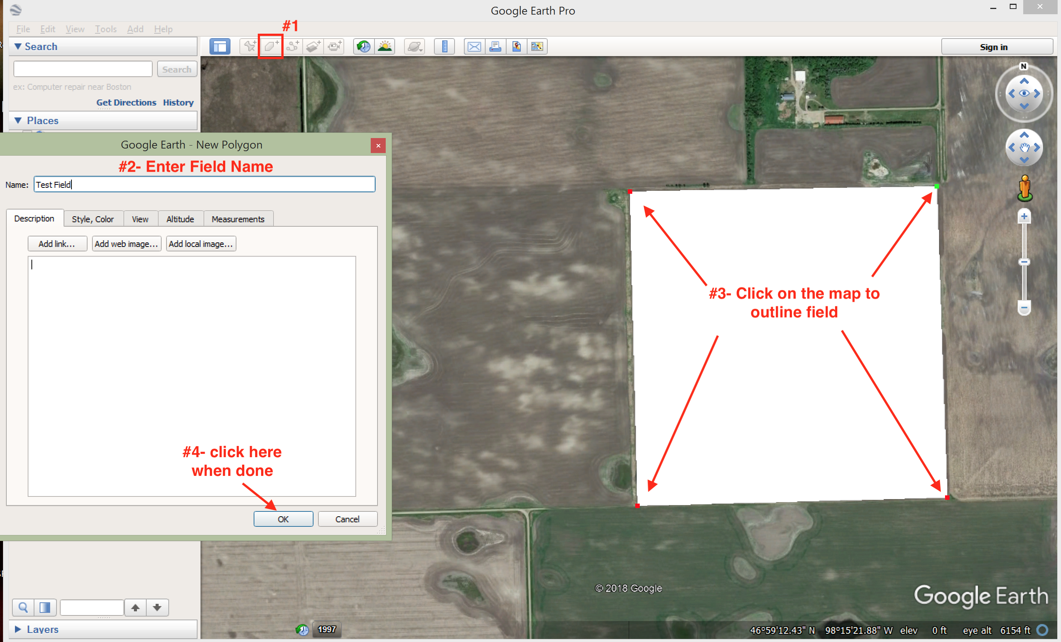
Task: Click the move-right arrow on hand joystick
Action: pos(1037,148)
